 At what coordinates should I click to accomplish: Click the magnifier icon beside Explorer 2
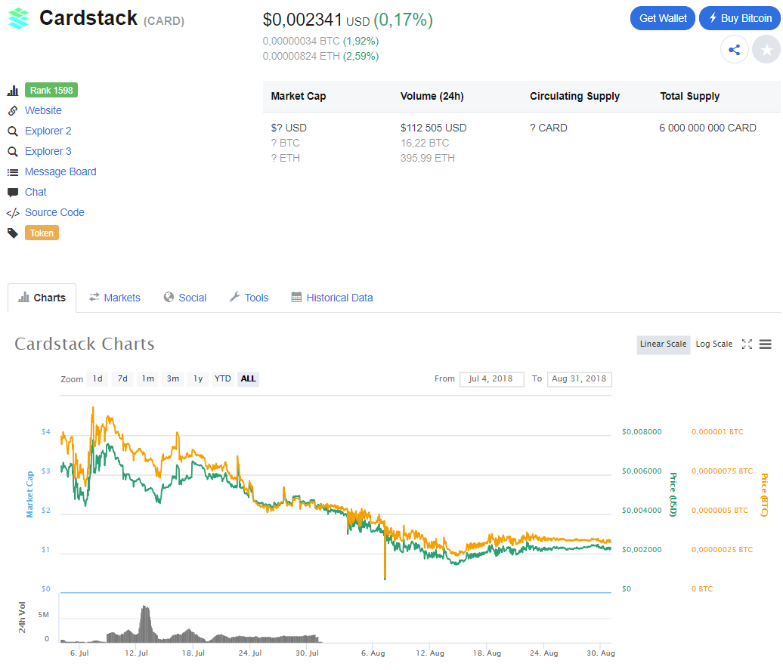pos(13,131)
